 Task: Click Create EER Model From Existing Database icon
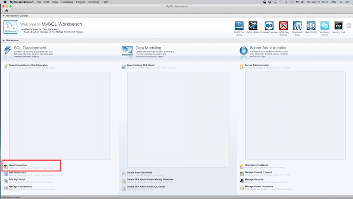124,181
